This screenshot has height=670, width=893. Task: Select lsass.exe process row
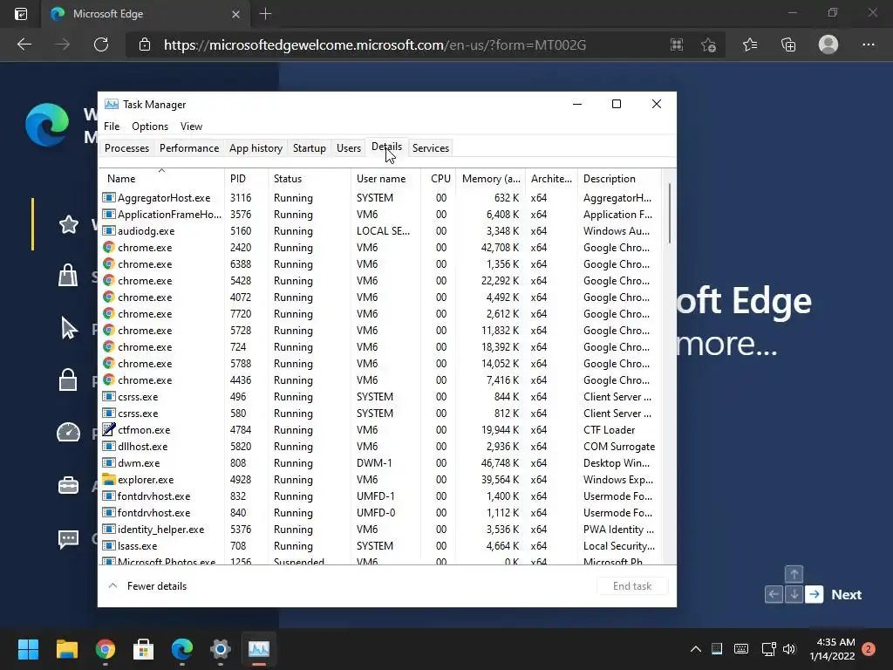coord(380,546)
